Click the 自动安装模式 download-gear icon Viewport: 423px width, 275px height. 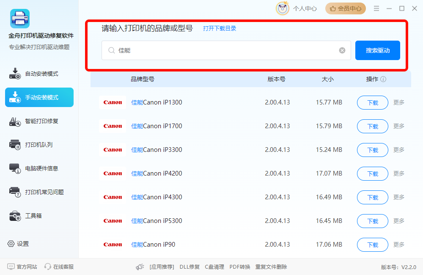[15, 74]
